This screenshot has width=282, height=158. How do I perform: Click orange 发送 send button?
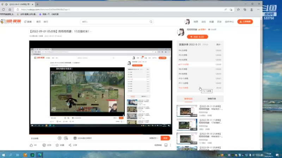[x=165, y=138]
